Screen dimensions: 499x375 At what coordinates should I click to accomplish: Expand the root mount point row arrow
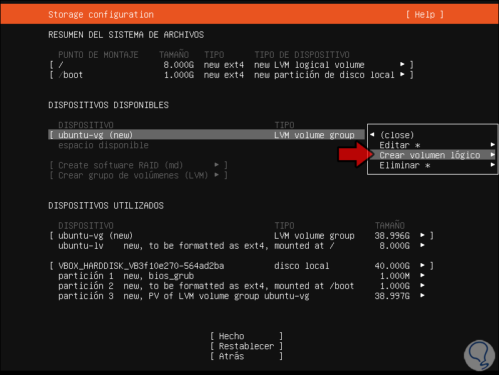click(402, 65)
